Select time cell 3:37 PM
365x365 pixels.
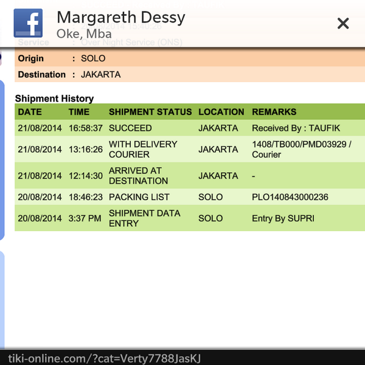click(85, 218)
